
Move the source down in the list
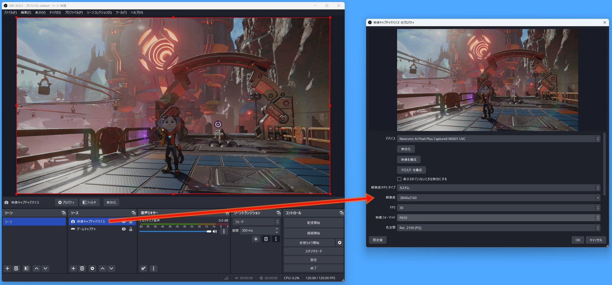(112, 268)
